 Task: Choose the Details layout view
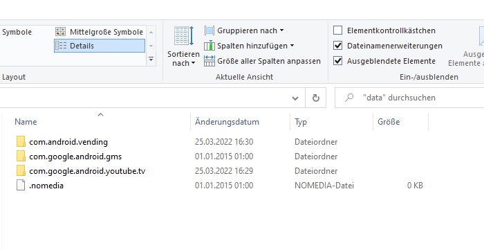(x=100, y=46)
